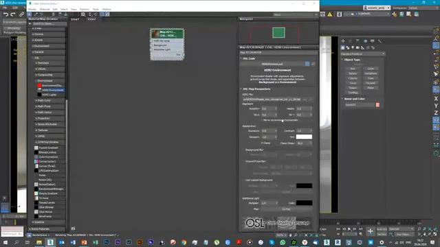Image resolution: width=440 pixels, height=247 pixels.
Task: Collapse the Name and Color rollout
Action: click(355, 99)
